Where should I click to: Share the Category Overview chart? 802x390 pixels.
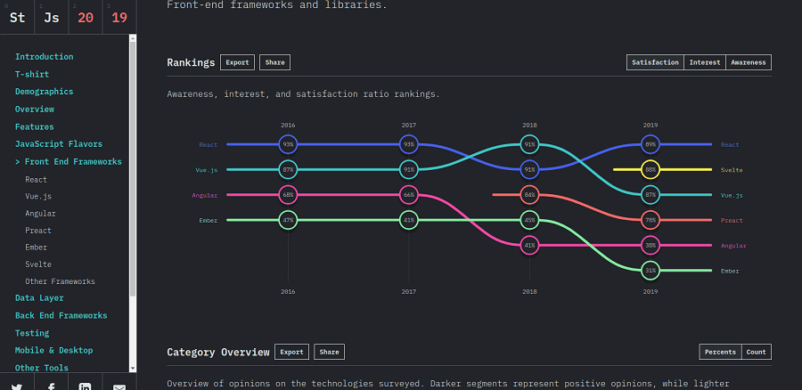(330, 352)
